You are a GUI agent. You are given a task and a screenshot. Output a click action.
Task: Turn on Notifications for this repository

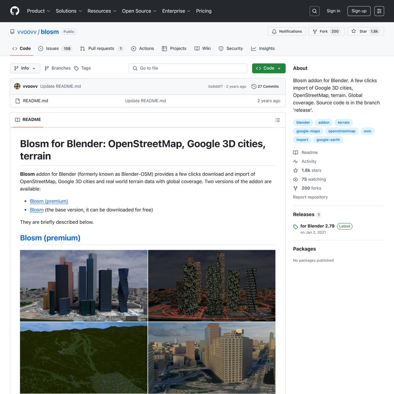(x=286, y=32)
